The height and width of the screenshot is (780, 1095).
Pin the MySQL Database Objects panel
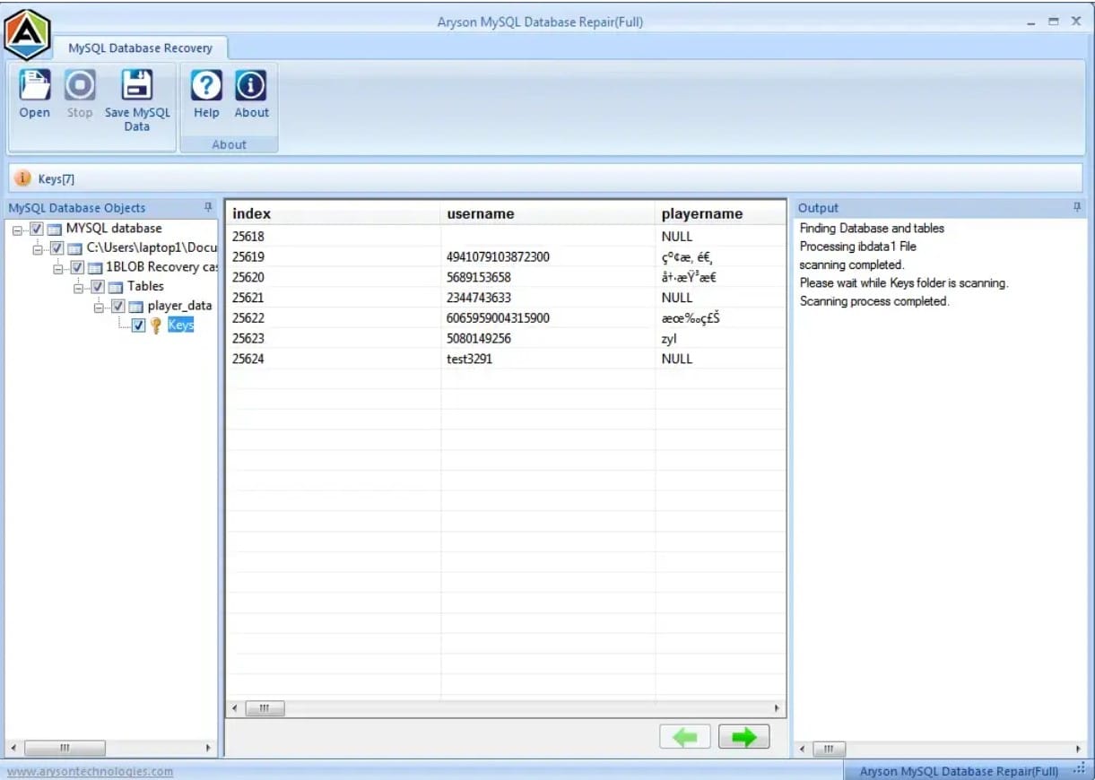click(209, 207)
